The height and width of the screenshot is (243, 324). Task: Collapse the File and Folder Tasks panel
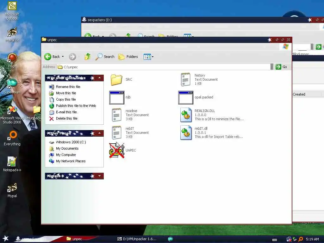[x=100, y=78]
